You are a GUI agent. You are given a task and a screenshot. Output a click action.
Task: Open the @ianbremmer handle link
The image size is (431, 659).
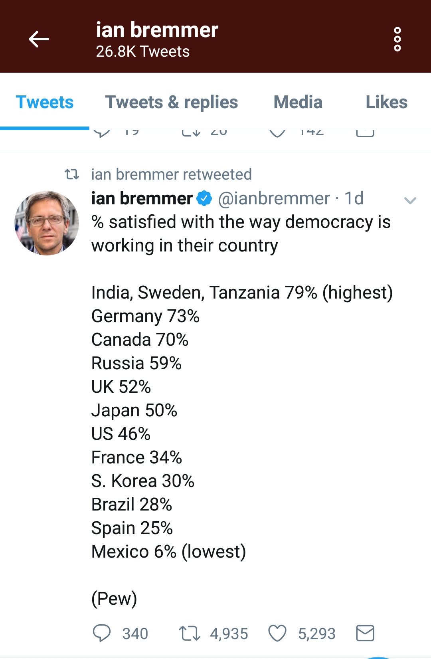pos(274,198)
